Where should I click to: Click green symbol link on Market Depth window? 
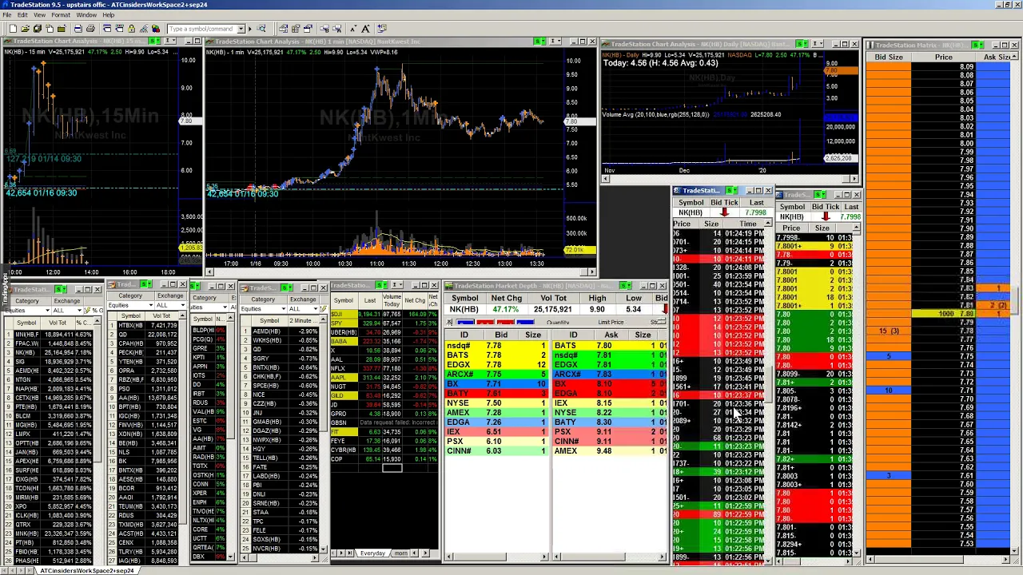(626, 286)
